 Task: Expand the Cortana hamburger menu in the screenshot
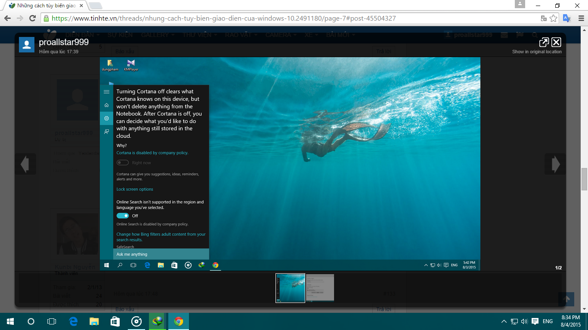pos(106,92)
